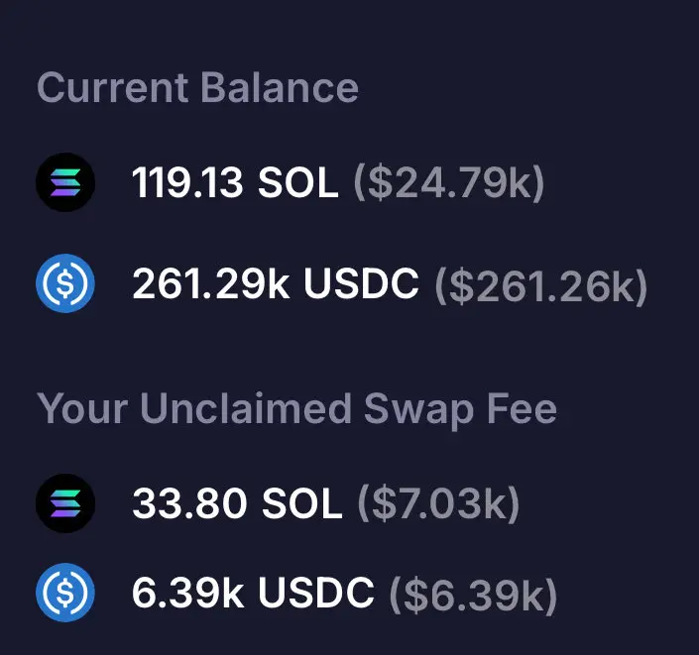Click the 33.80 unclaimed fee number
The width and height of the screenshot is (699, 655).
188,504
